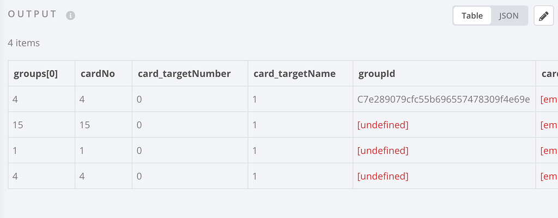Click the [undefined] groupId in second row

(383, 125)
